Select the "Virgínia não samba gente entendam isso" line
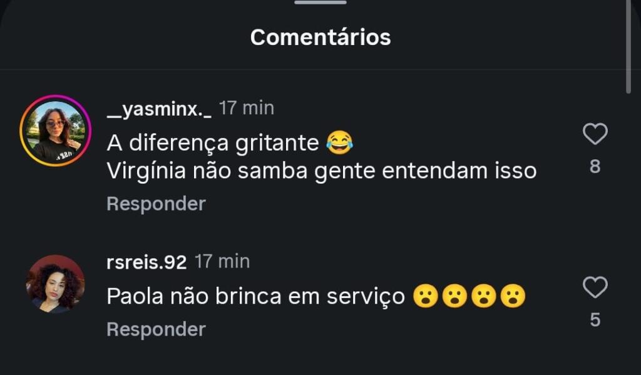This screenshot has width=641, height=375. 322,171
